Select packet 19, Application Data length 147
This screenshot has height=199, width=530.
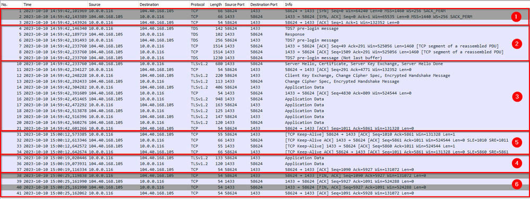click(265, 116)
